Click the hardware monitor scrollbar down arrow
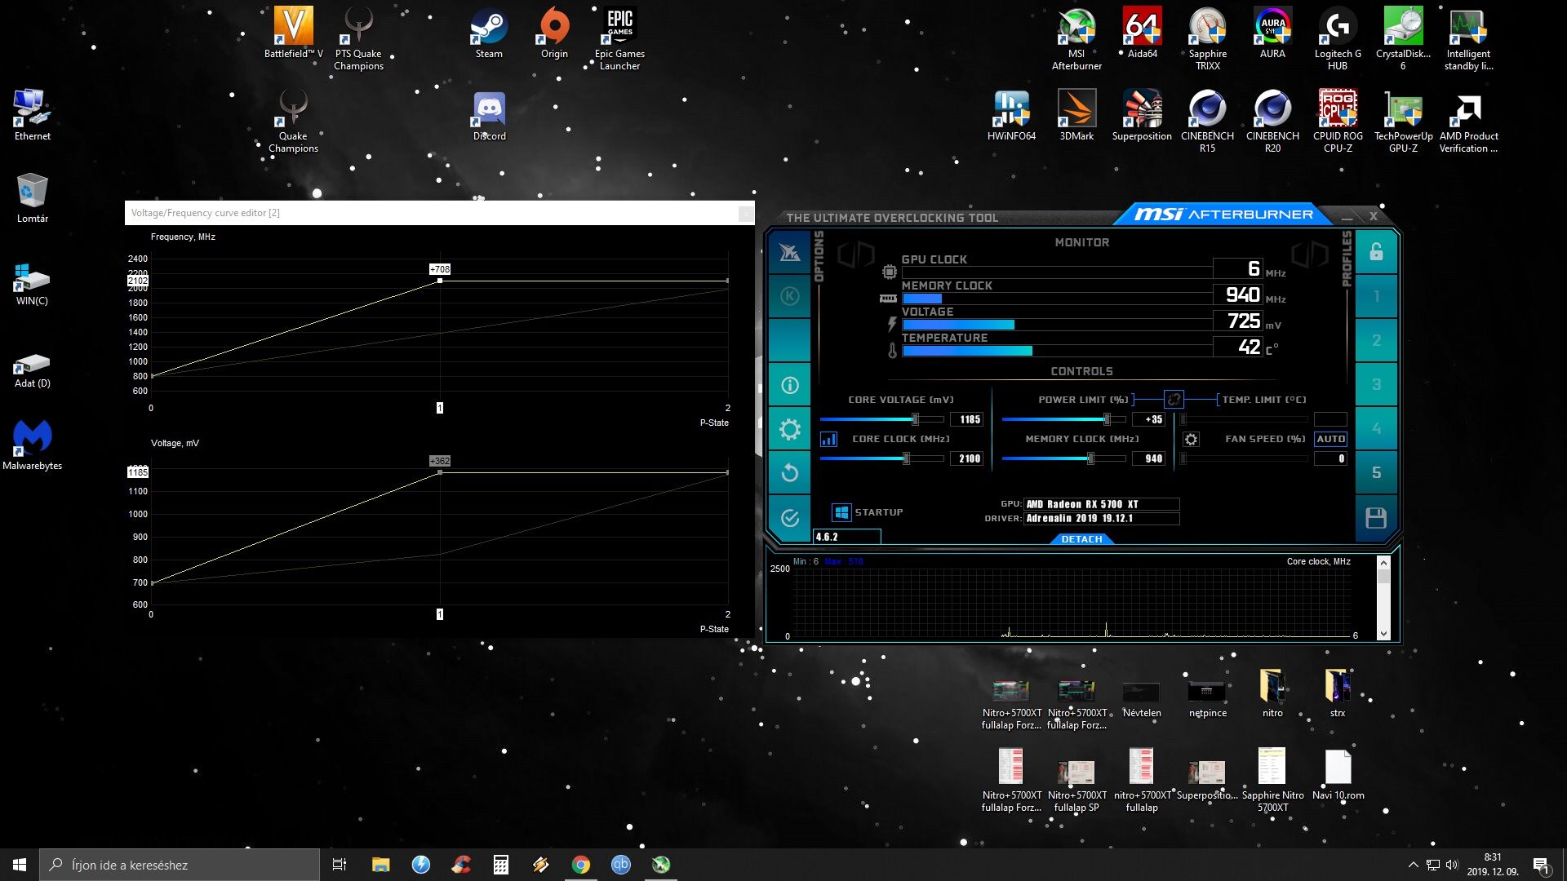 coord(1383,634)
